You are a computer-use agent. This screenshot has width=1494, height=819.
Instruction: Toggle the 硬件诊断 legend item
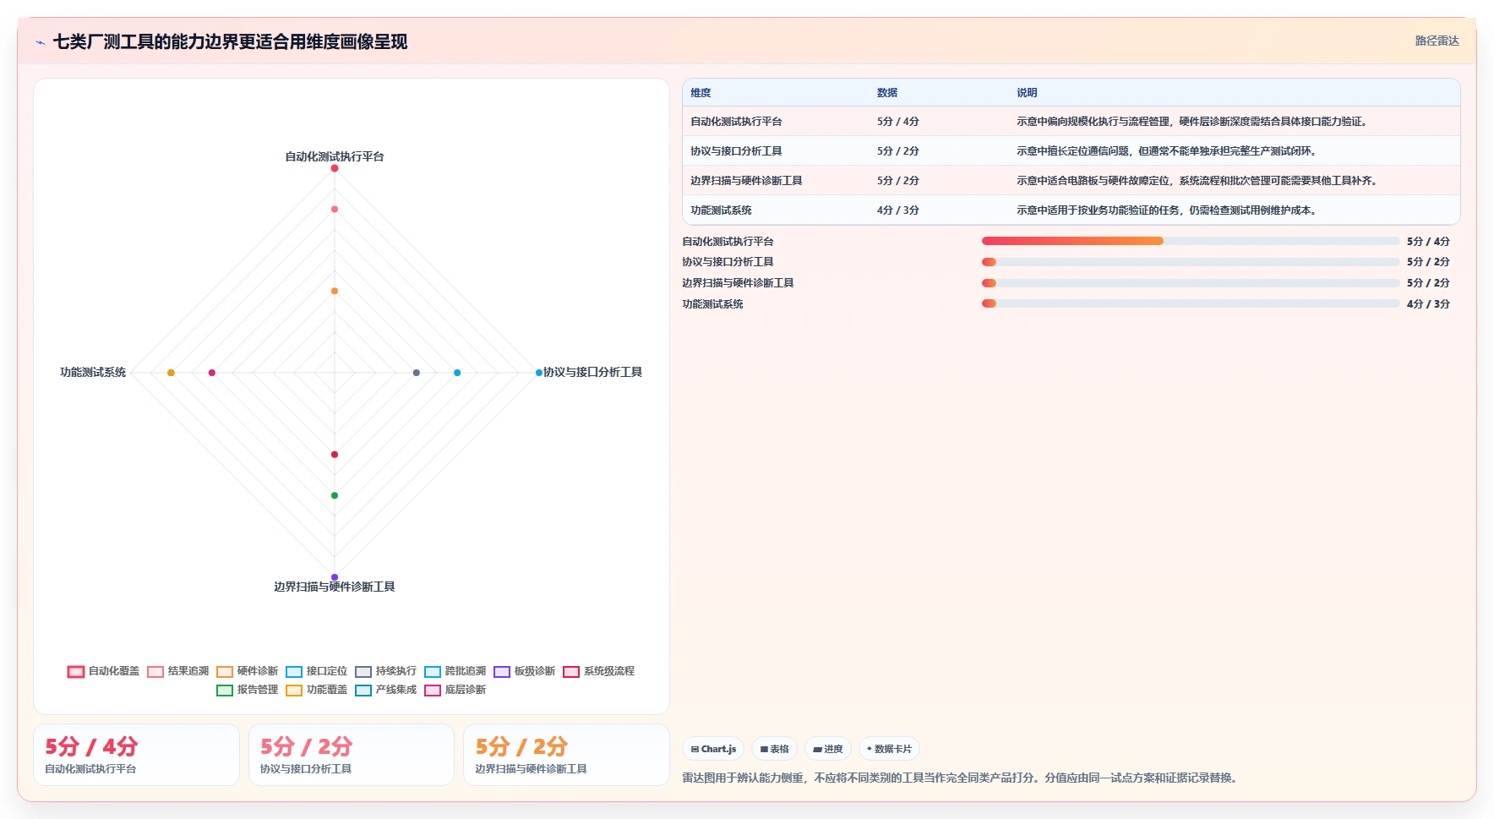coord(248,671)
